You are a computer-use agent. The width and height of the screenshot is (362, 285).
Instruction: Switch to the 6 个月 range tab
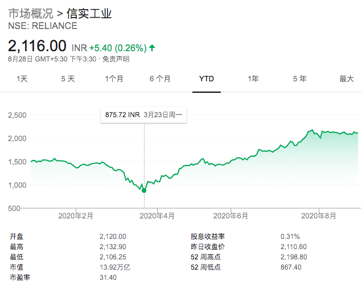[160, 79]
